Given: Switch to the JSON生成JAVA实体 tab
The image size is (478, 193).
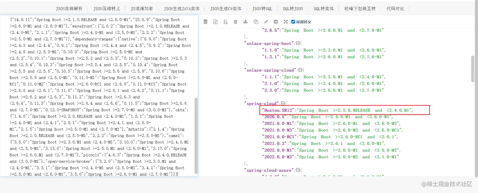Looking at the screenshot, I should [181, 9].
